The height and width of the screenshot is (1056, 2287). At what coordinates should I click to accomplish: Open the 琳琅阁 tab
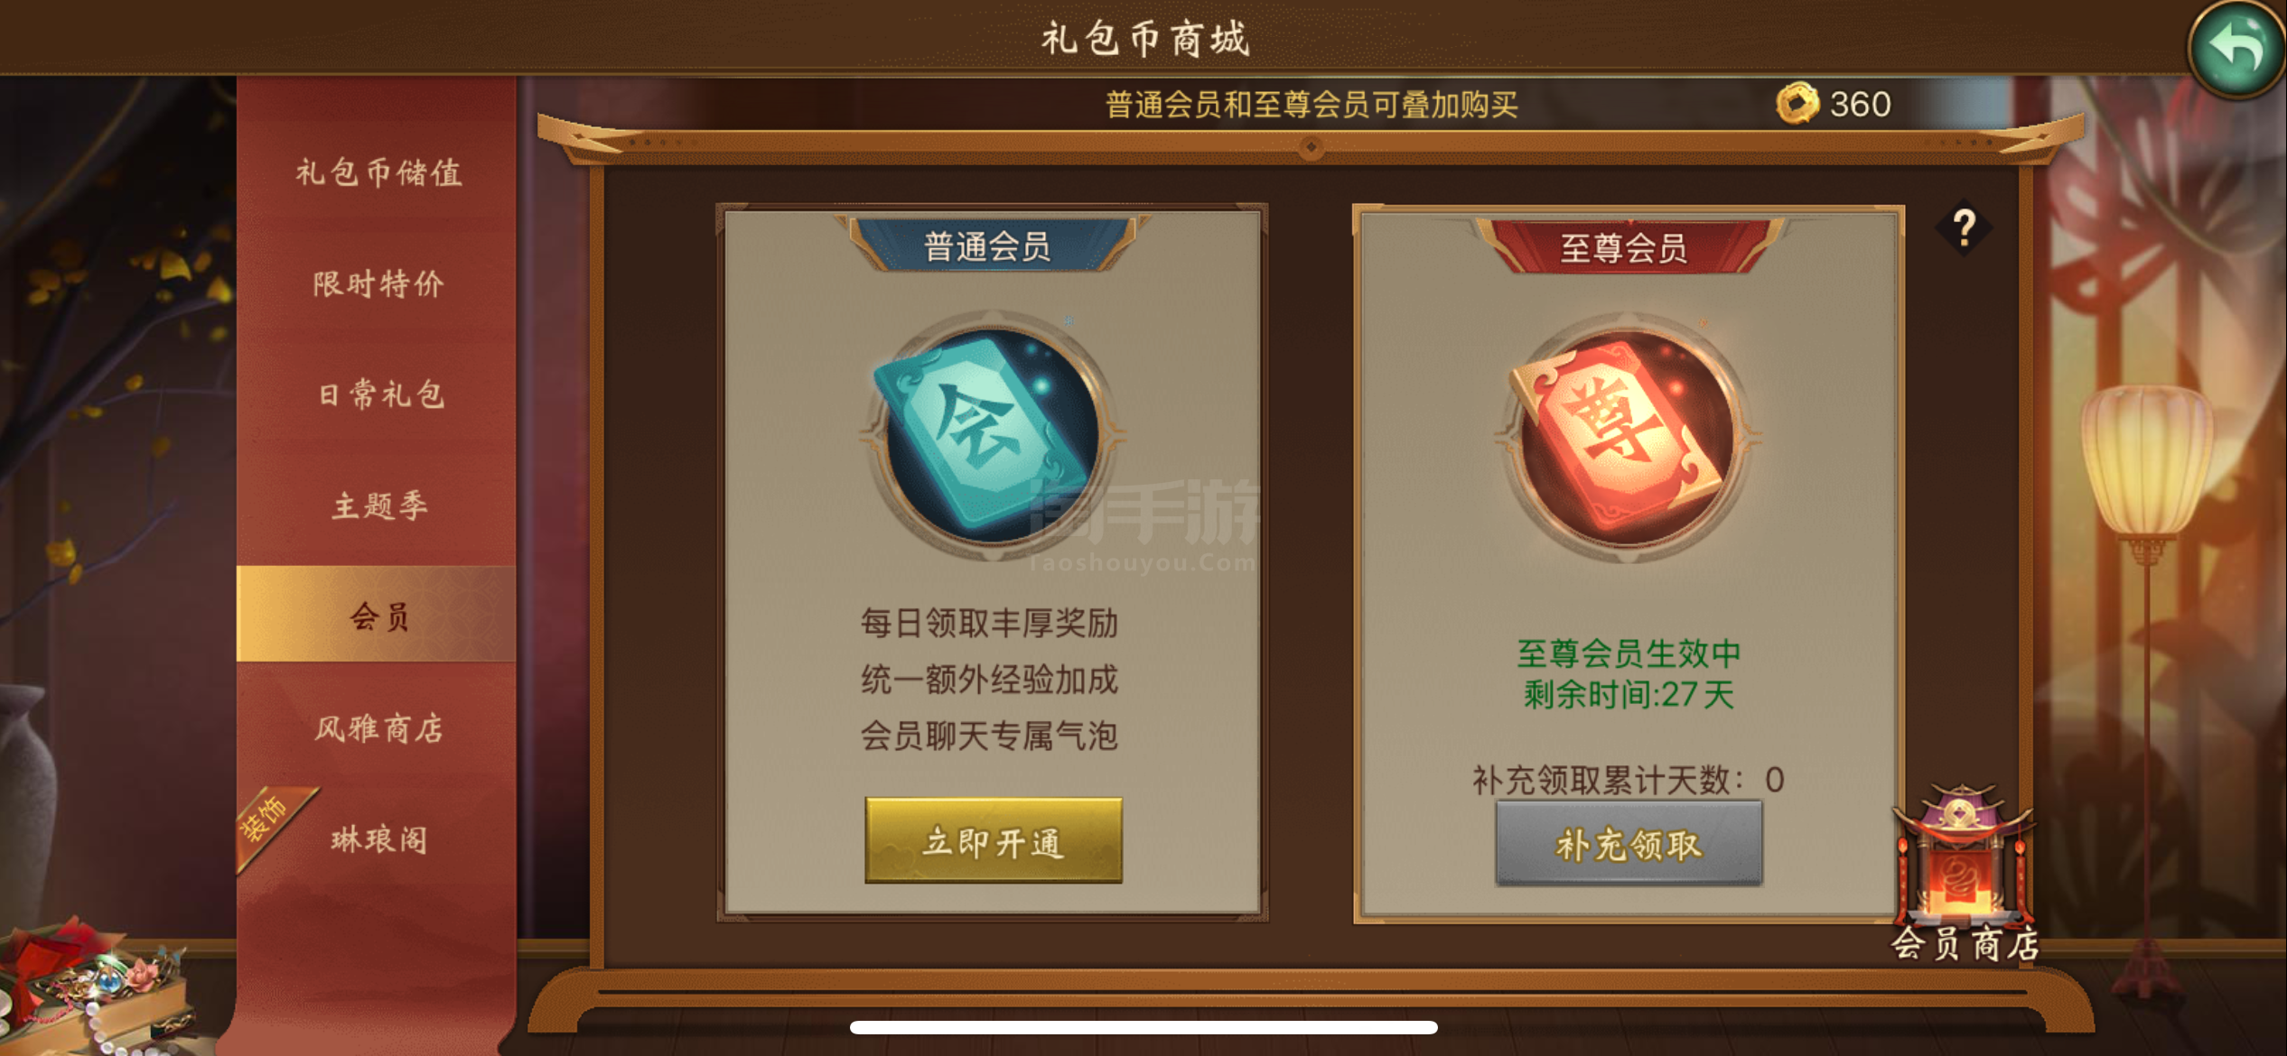click(378, 838)
